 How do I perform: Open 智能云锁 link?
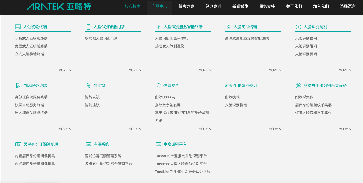[92, 97]
